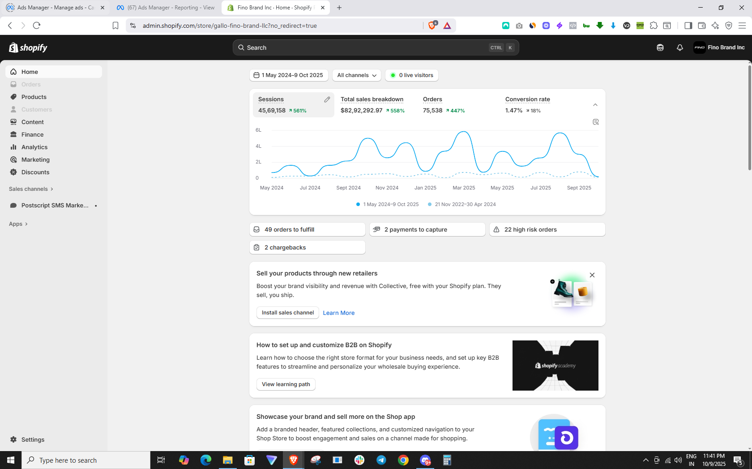Open Content section
Image resolution: width=752 pixels, height=469 pixels.
[x=54, y=122]
